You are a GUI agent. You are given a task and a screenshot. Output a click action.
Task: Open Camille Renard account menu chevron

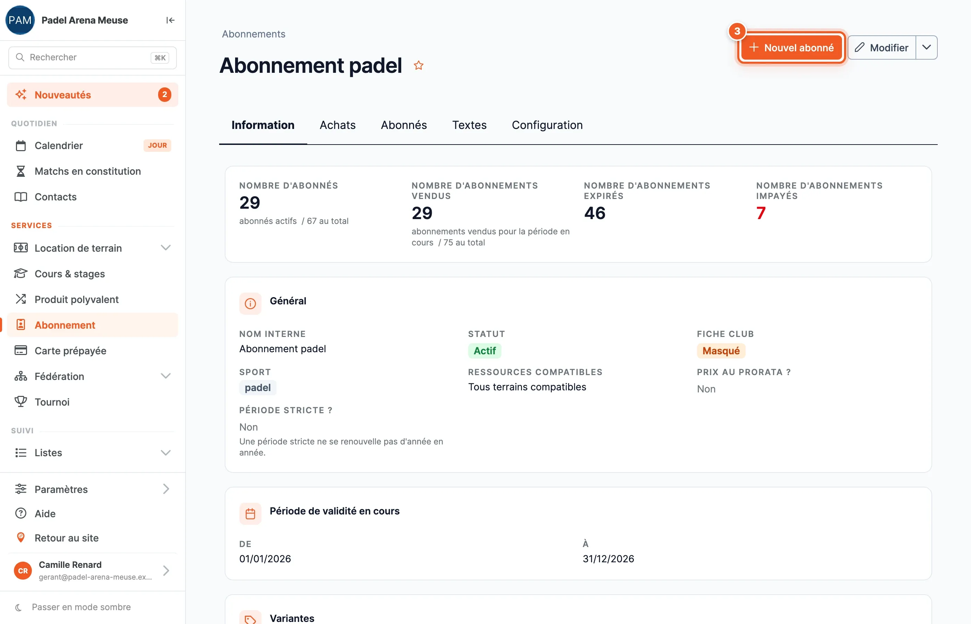[x=166, y=571]
